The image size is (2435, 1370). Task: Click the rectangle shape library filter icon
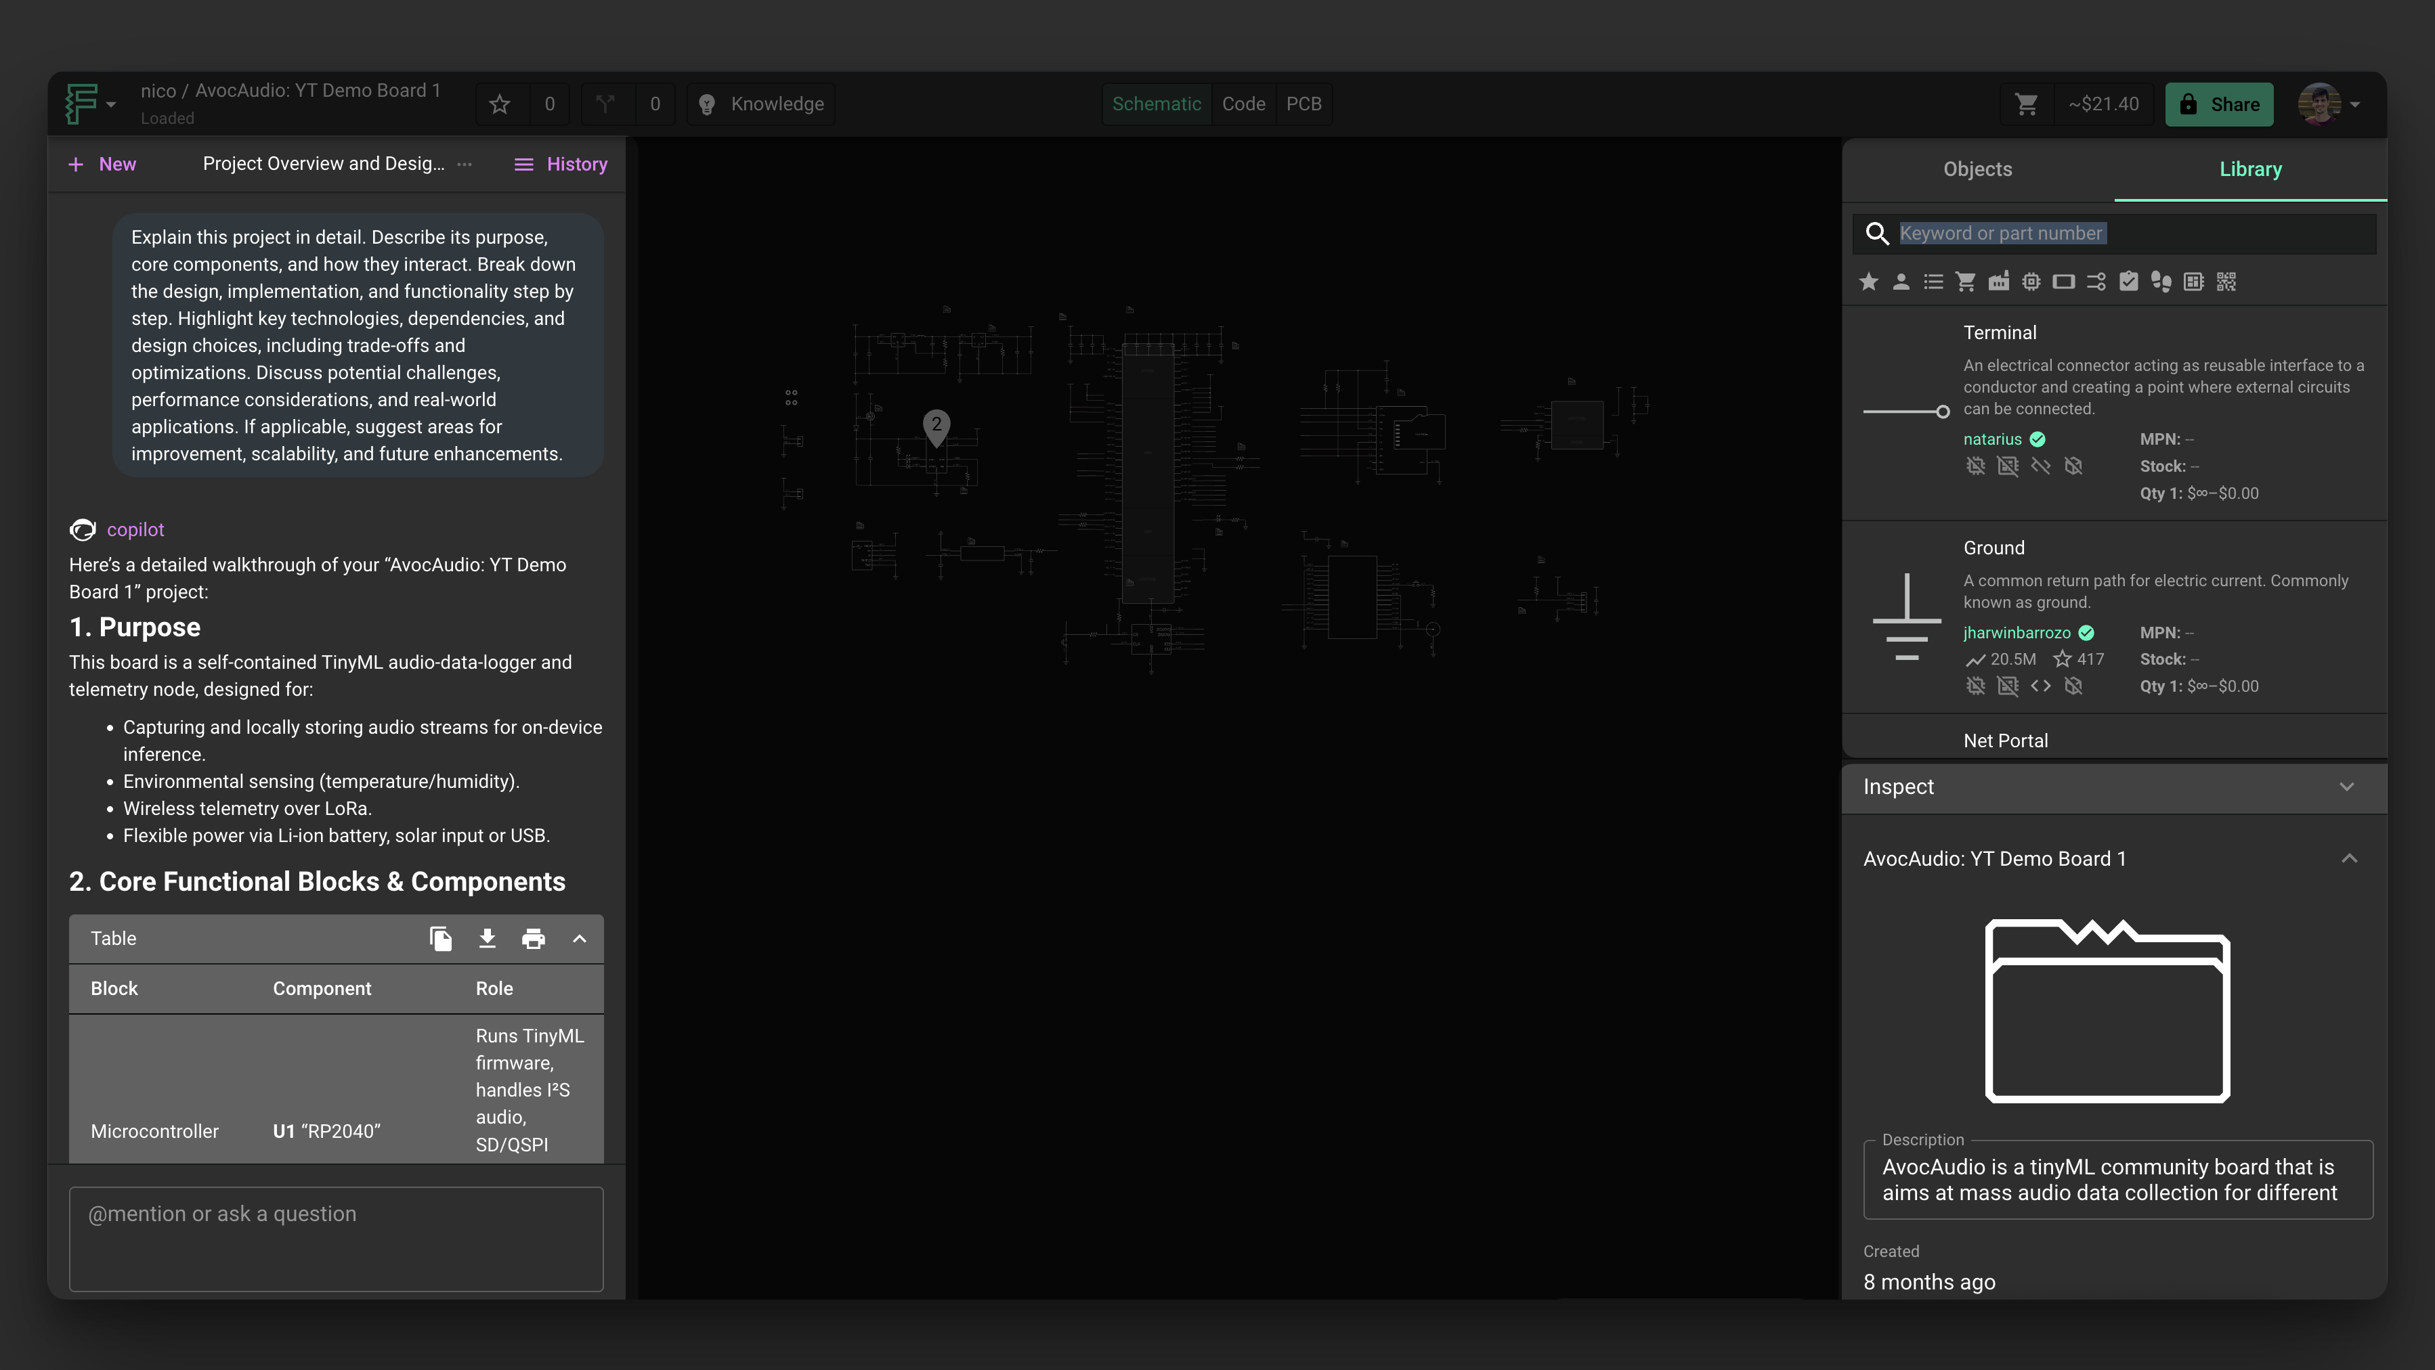[x=2063, y=282]
